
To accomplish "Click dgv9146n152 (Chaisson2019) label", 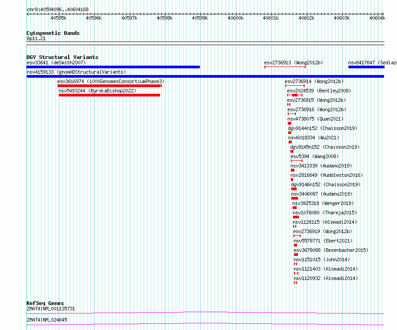I will 326,184.
